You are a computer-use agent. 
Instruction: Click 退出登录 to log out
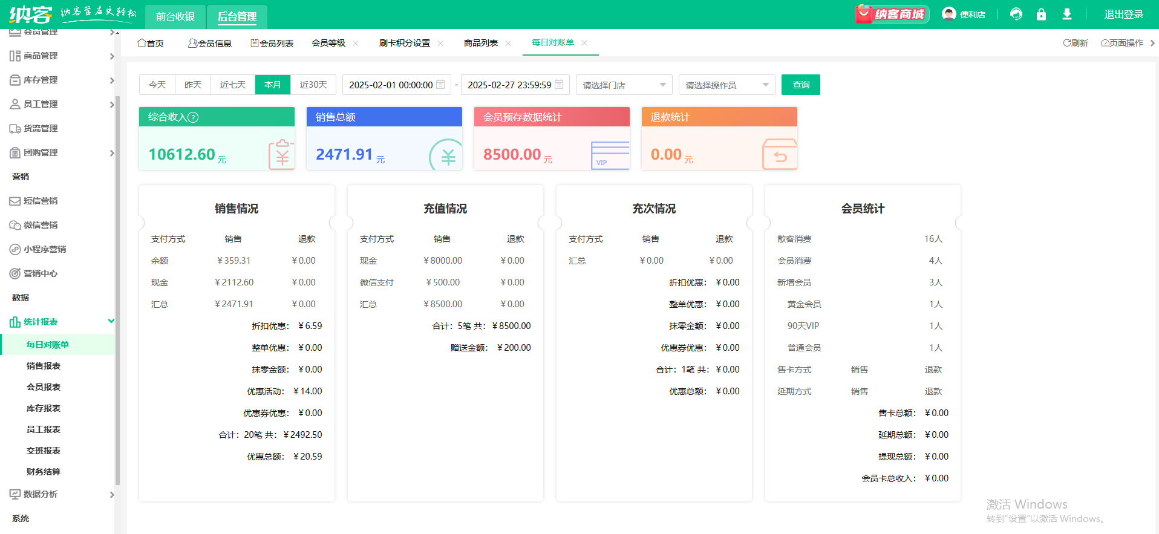click(1123, 15)
